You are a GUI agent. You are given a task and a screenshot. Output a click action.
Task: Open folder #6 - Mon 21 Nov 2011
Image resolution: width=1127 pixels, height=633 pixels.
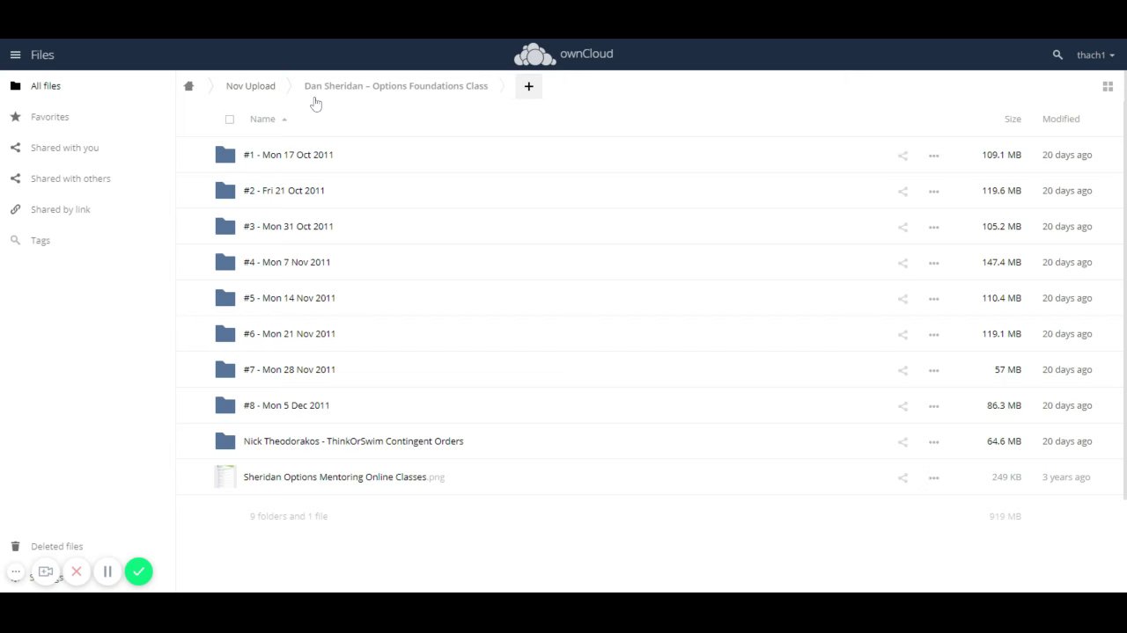click(289, 334)
